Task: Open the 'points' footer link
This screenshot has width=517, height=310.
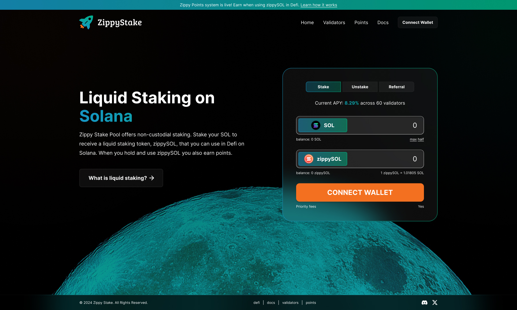Action: click(311, 303)
